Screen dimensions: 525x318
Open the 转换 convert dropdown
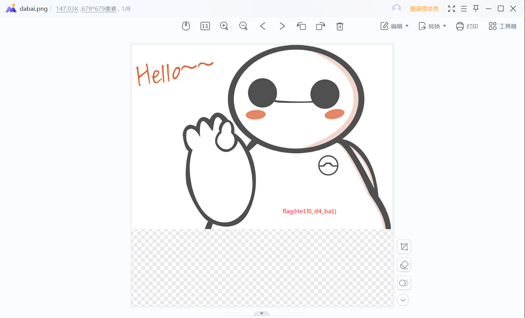[432, 26]
